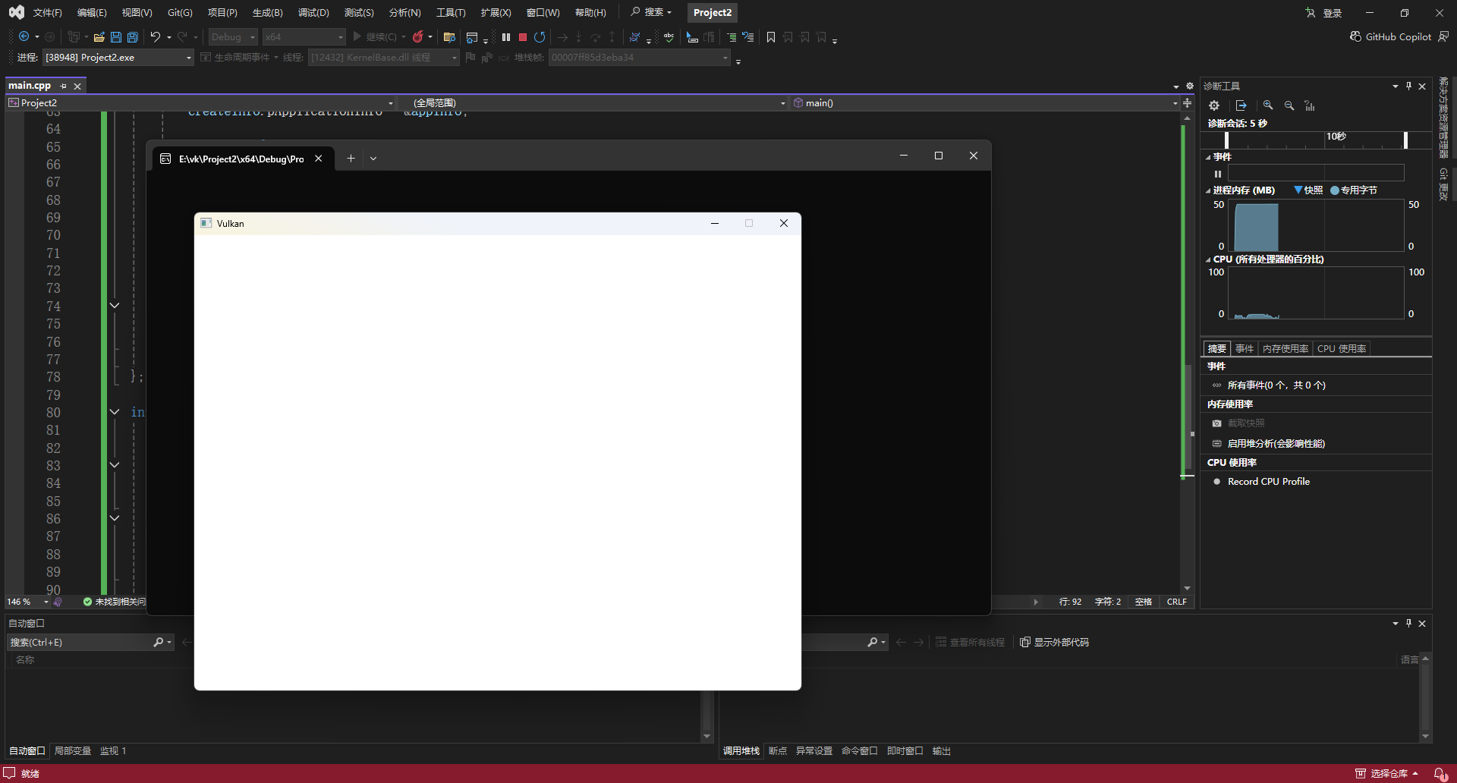Open the Stack Frame dropdown

click(640, 58)
